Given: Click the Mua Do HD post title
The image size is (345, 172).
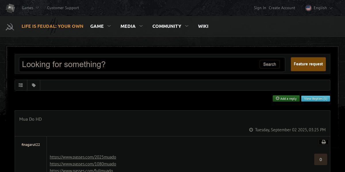Looking at the screenshot, I should click(30, 119).
